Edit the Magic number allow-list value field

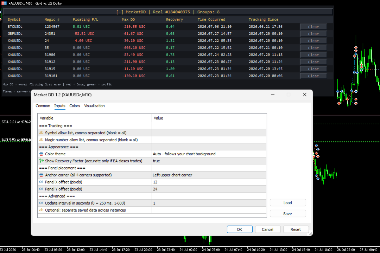(209, 140)
